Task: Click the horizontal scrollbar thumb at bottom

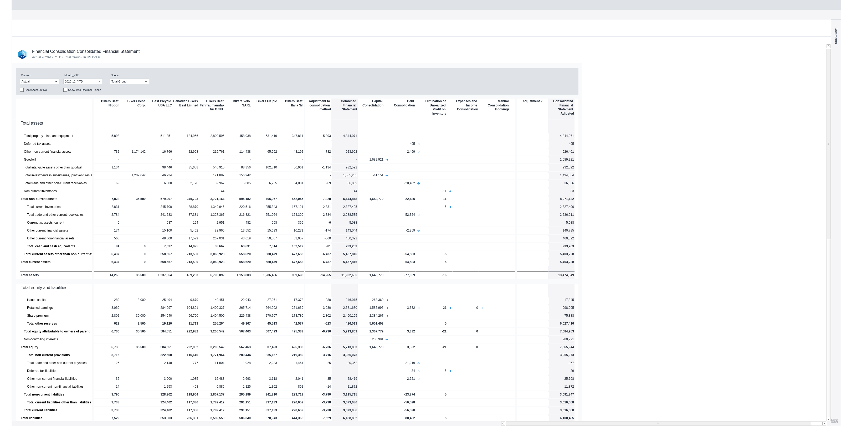Action: 658,423
